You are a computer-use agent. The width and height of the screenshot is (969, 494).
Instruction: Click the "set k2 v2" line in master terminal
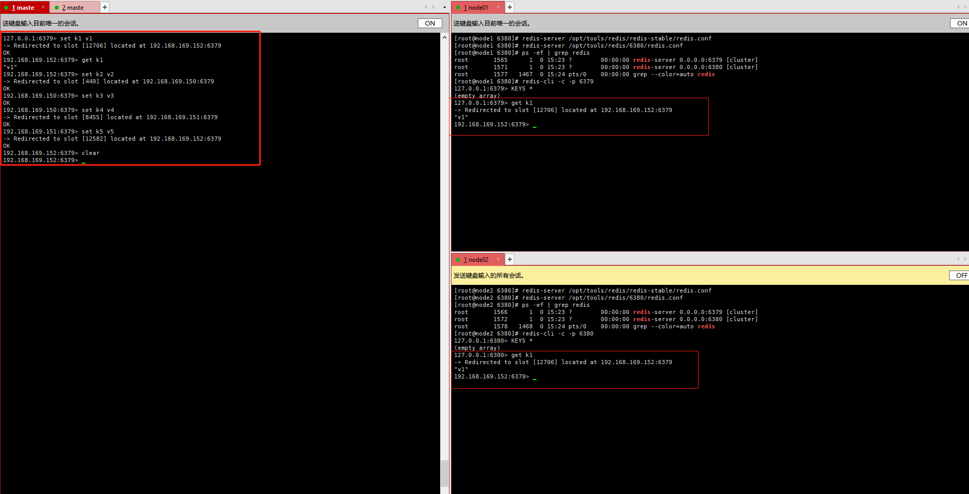point(58,74)
